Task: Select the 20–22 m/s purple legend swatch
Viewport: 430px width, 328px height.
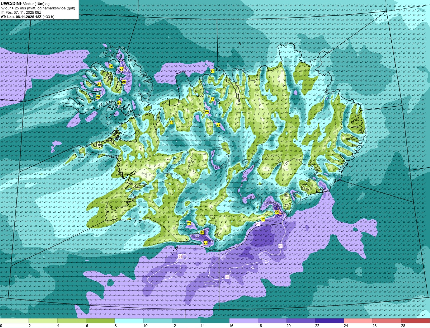Action: coord(301,321)
